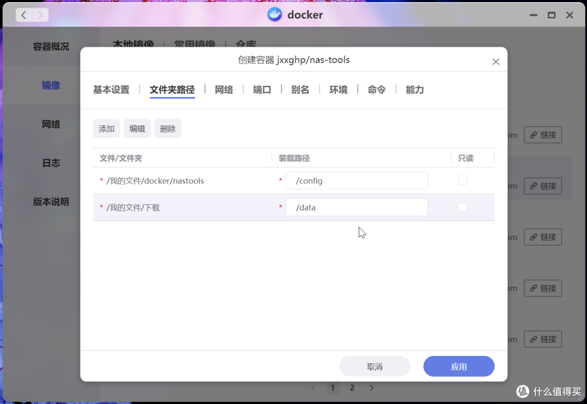587x404 pixels.
Task: Click the 编辑 button
Action: point(137,129)
